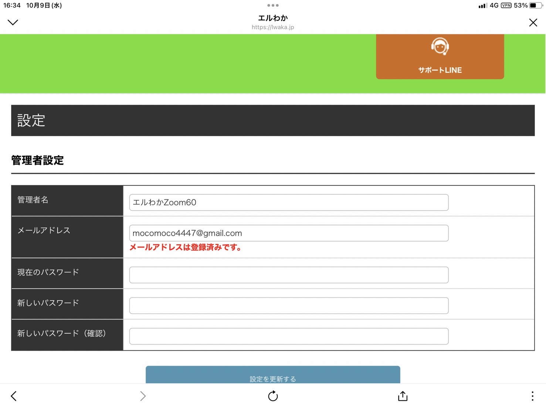
Task: Click the 設定を更新する button
Action: [273, 375]
